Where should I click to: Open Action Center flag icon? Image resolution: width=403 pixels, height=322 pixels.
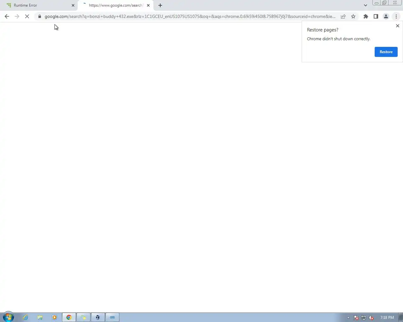[356, 318]
